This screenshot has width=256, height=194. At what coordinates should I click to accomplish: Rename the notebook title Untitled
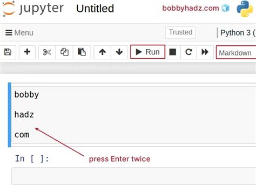coord(95,9)
